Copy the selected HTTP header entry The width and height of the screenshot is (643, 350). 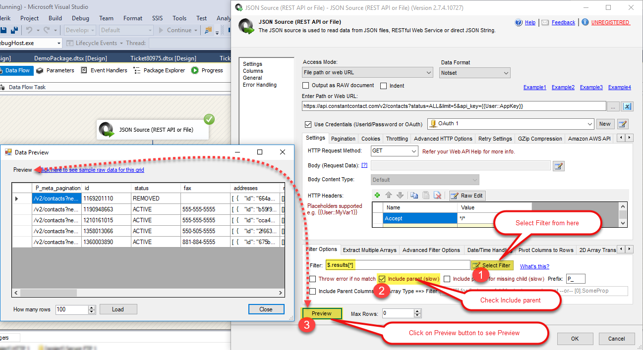[414, 196]
